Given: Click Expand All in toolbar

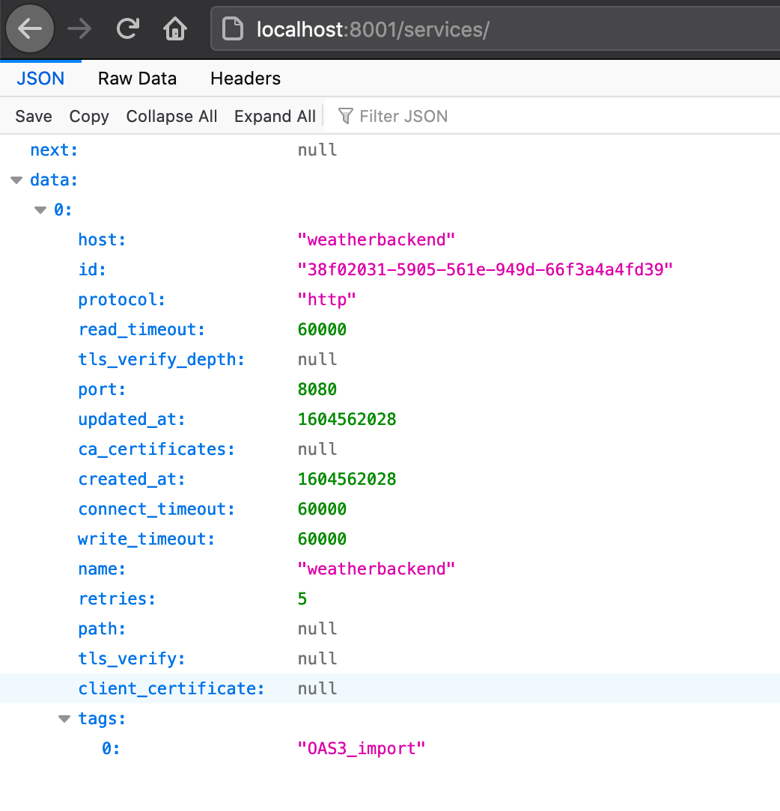Looking at the screenshot, I should (275, 116).
